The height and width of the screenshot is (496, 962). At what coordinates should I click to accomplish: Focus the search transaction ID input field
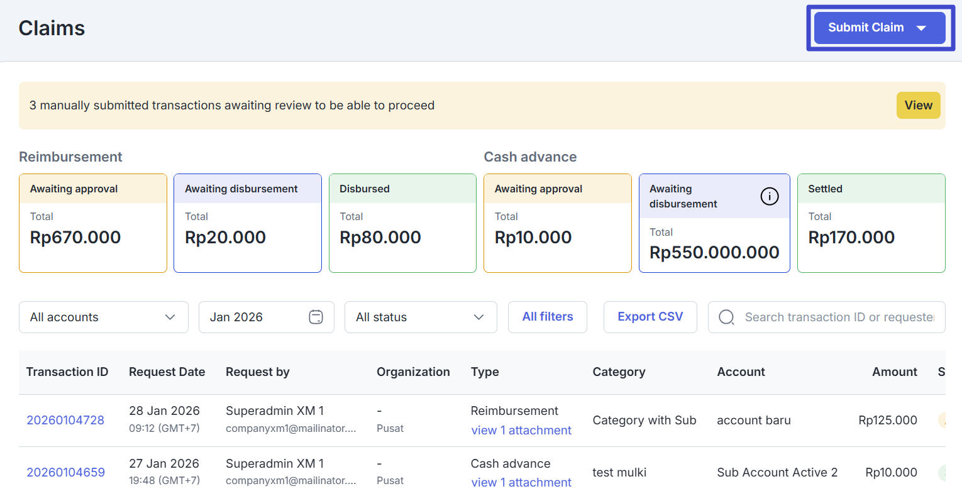[x=838, y=317]
